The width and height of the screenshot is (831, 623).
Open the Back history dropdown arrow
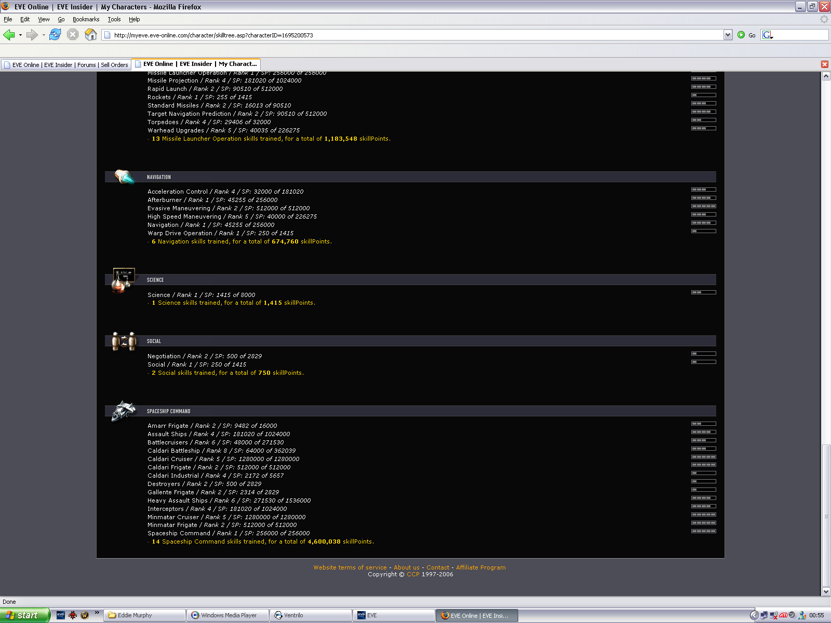20,35
